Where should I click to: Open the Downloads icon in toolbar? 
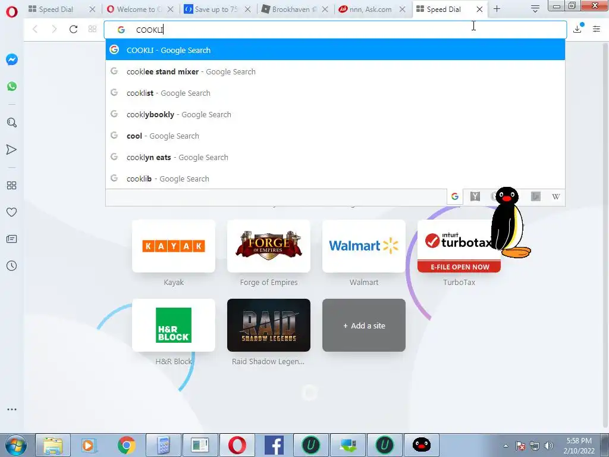pyautogui.click(x=577, y=29)
